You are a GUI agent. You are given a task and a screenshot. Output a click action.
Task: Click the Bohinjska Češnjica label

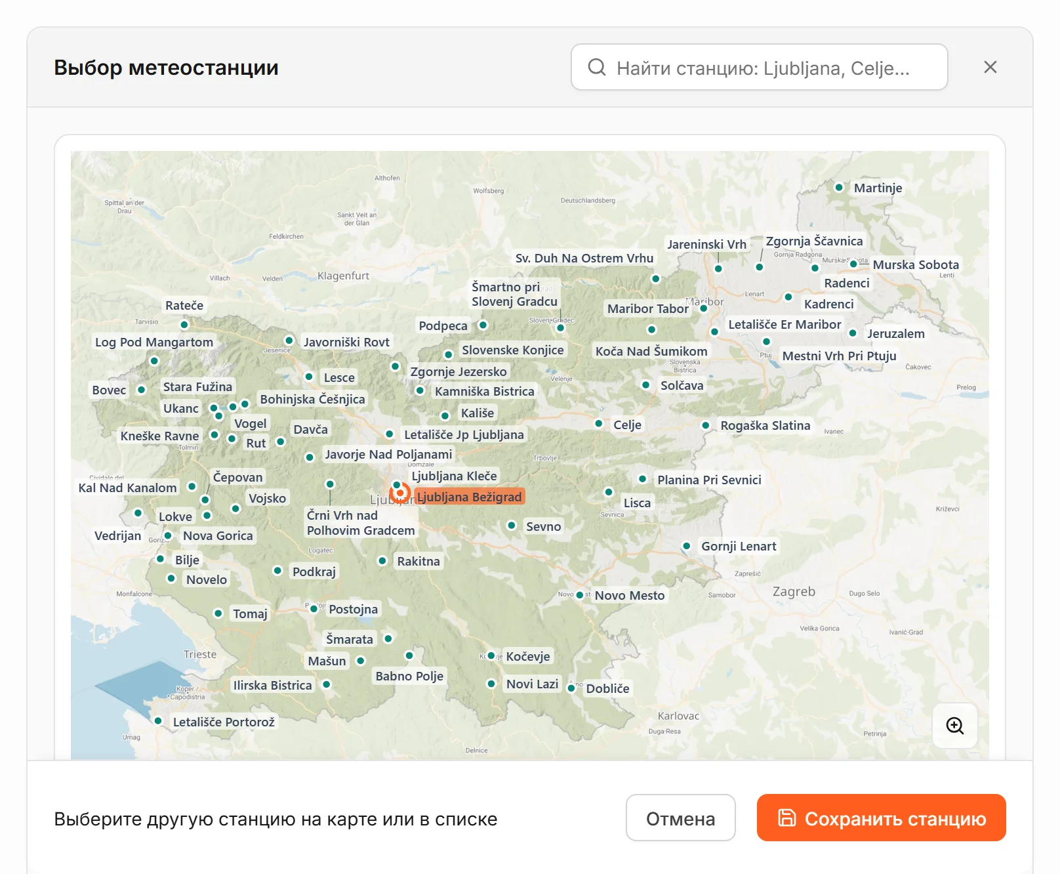[x=312, y=399]
